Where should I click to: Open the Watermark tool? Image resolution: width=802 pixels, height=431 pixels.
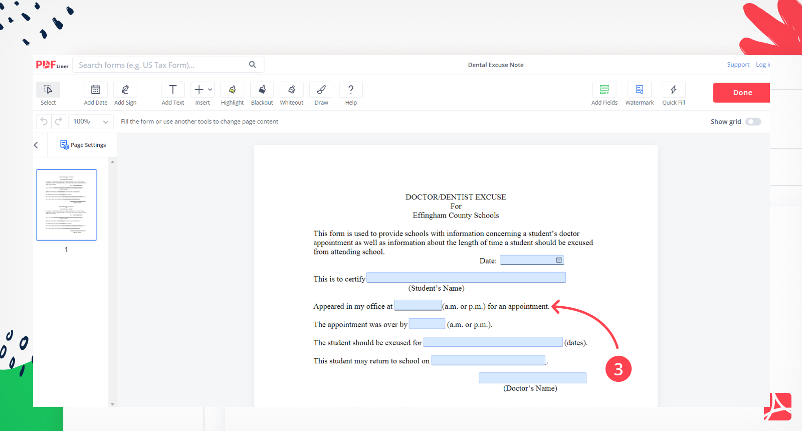640,94
